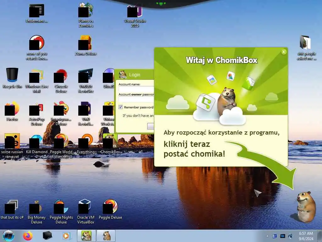Show hidden system tray icons
Image resolution: width=322 pixels, height=242 pixels.
[x=267, y=236]
